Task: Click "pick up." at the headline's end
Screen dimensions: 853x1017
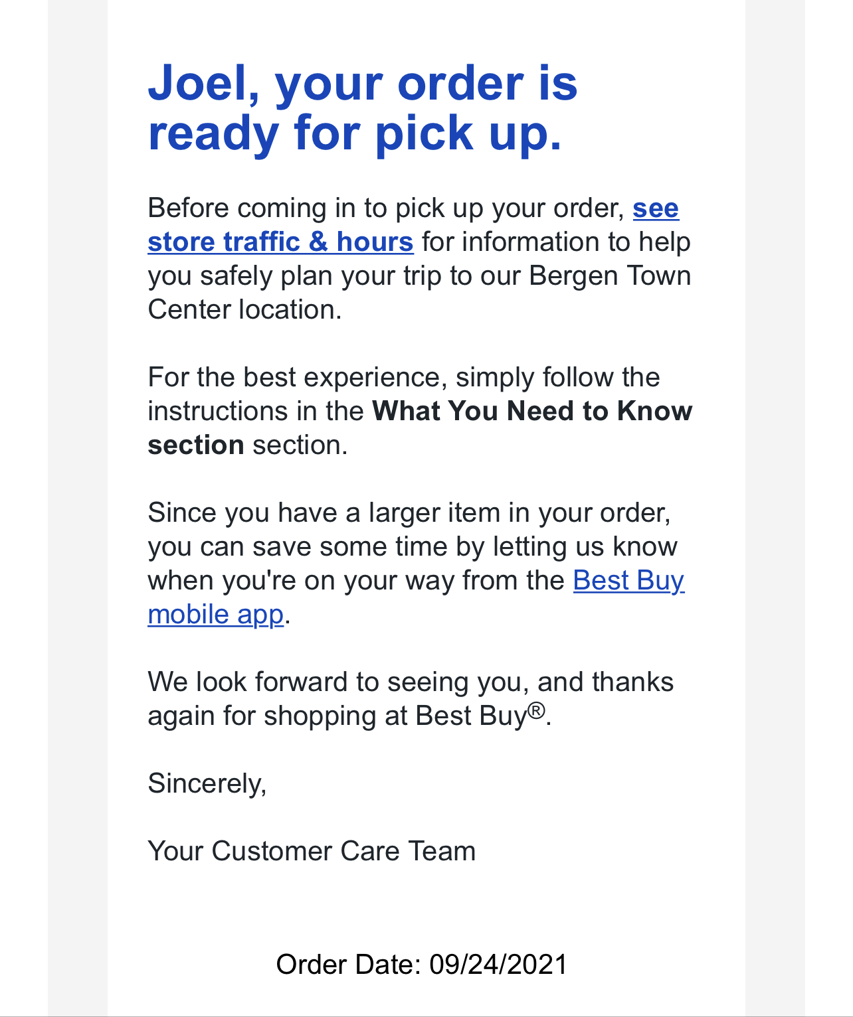Action: (468, 133)
